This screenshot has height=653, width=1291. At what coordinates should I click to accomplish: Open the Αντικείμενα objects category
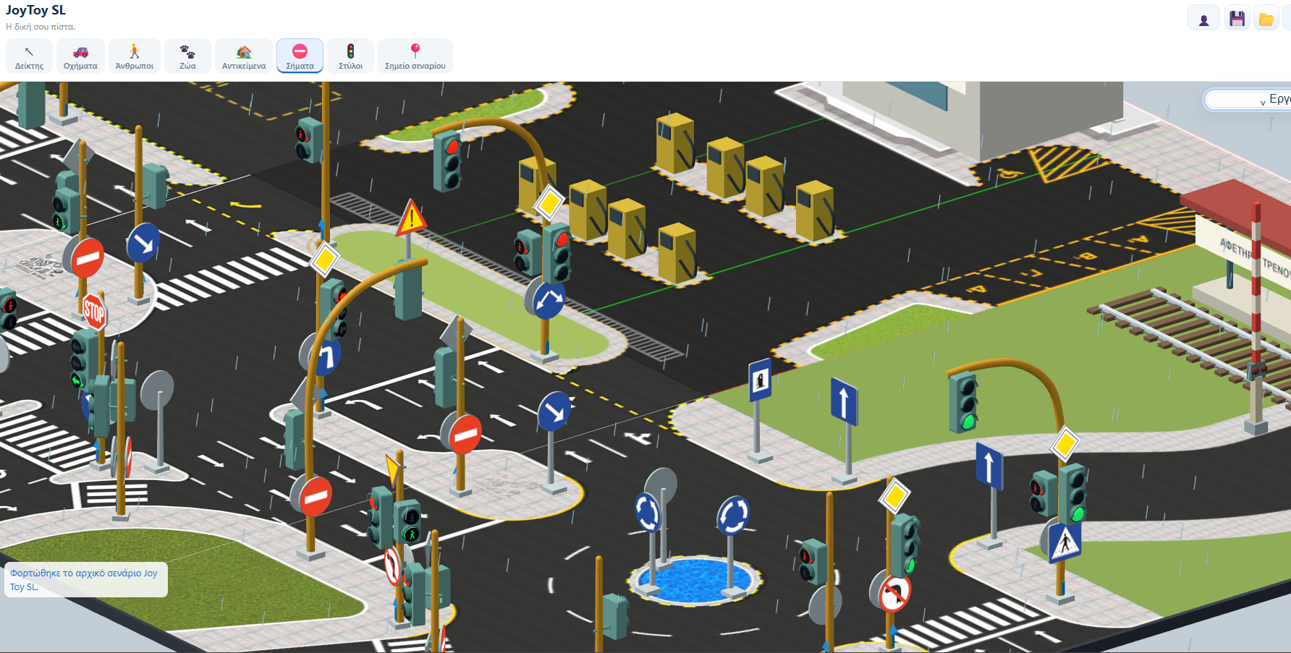pos(244,56)
